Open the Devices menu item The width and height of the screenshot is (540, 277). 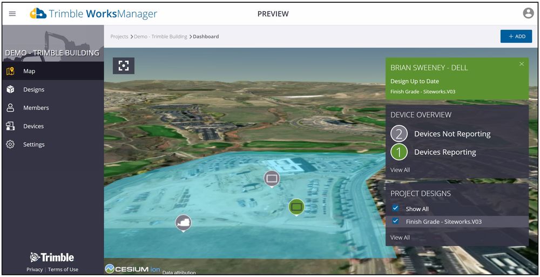click(53, 126)
